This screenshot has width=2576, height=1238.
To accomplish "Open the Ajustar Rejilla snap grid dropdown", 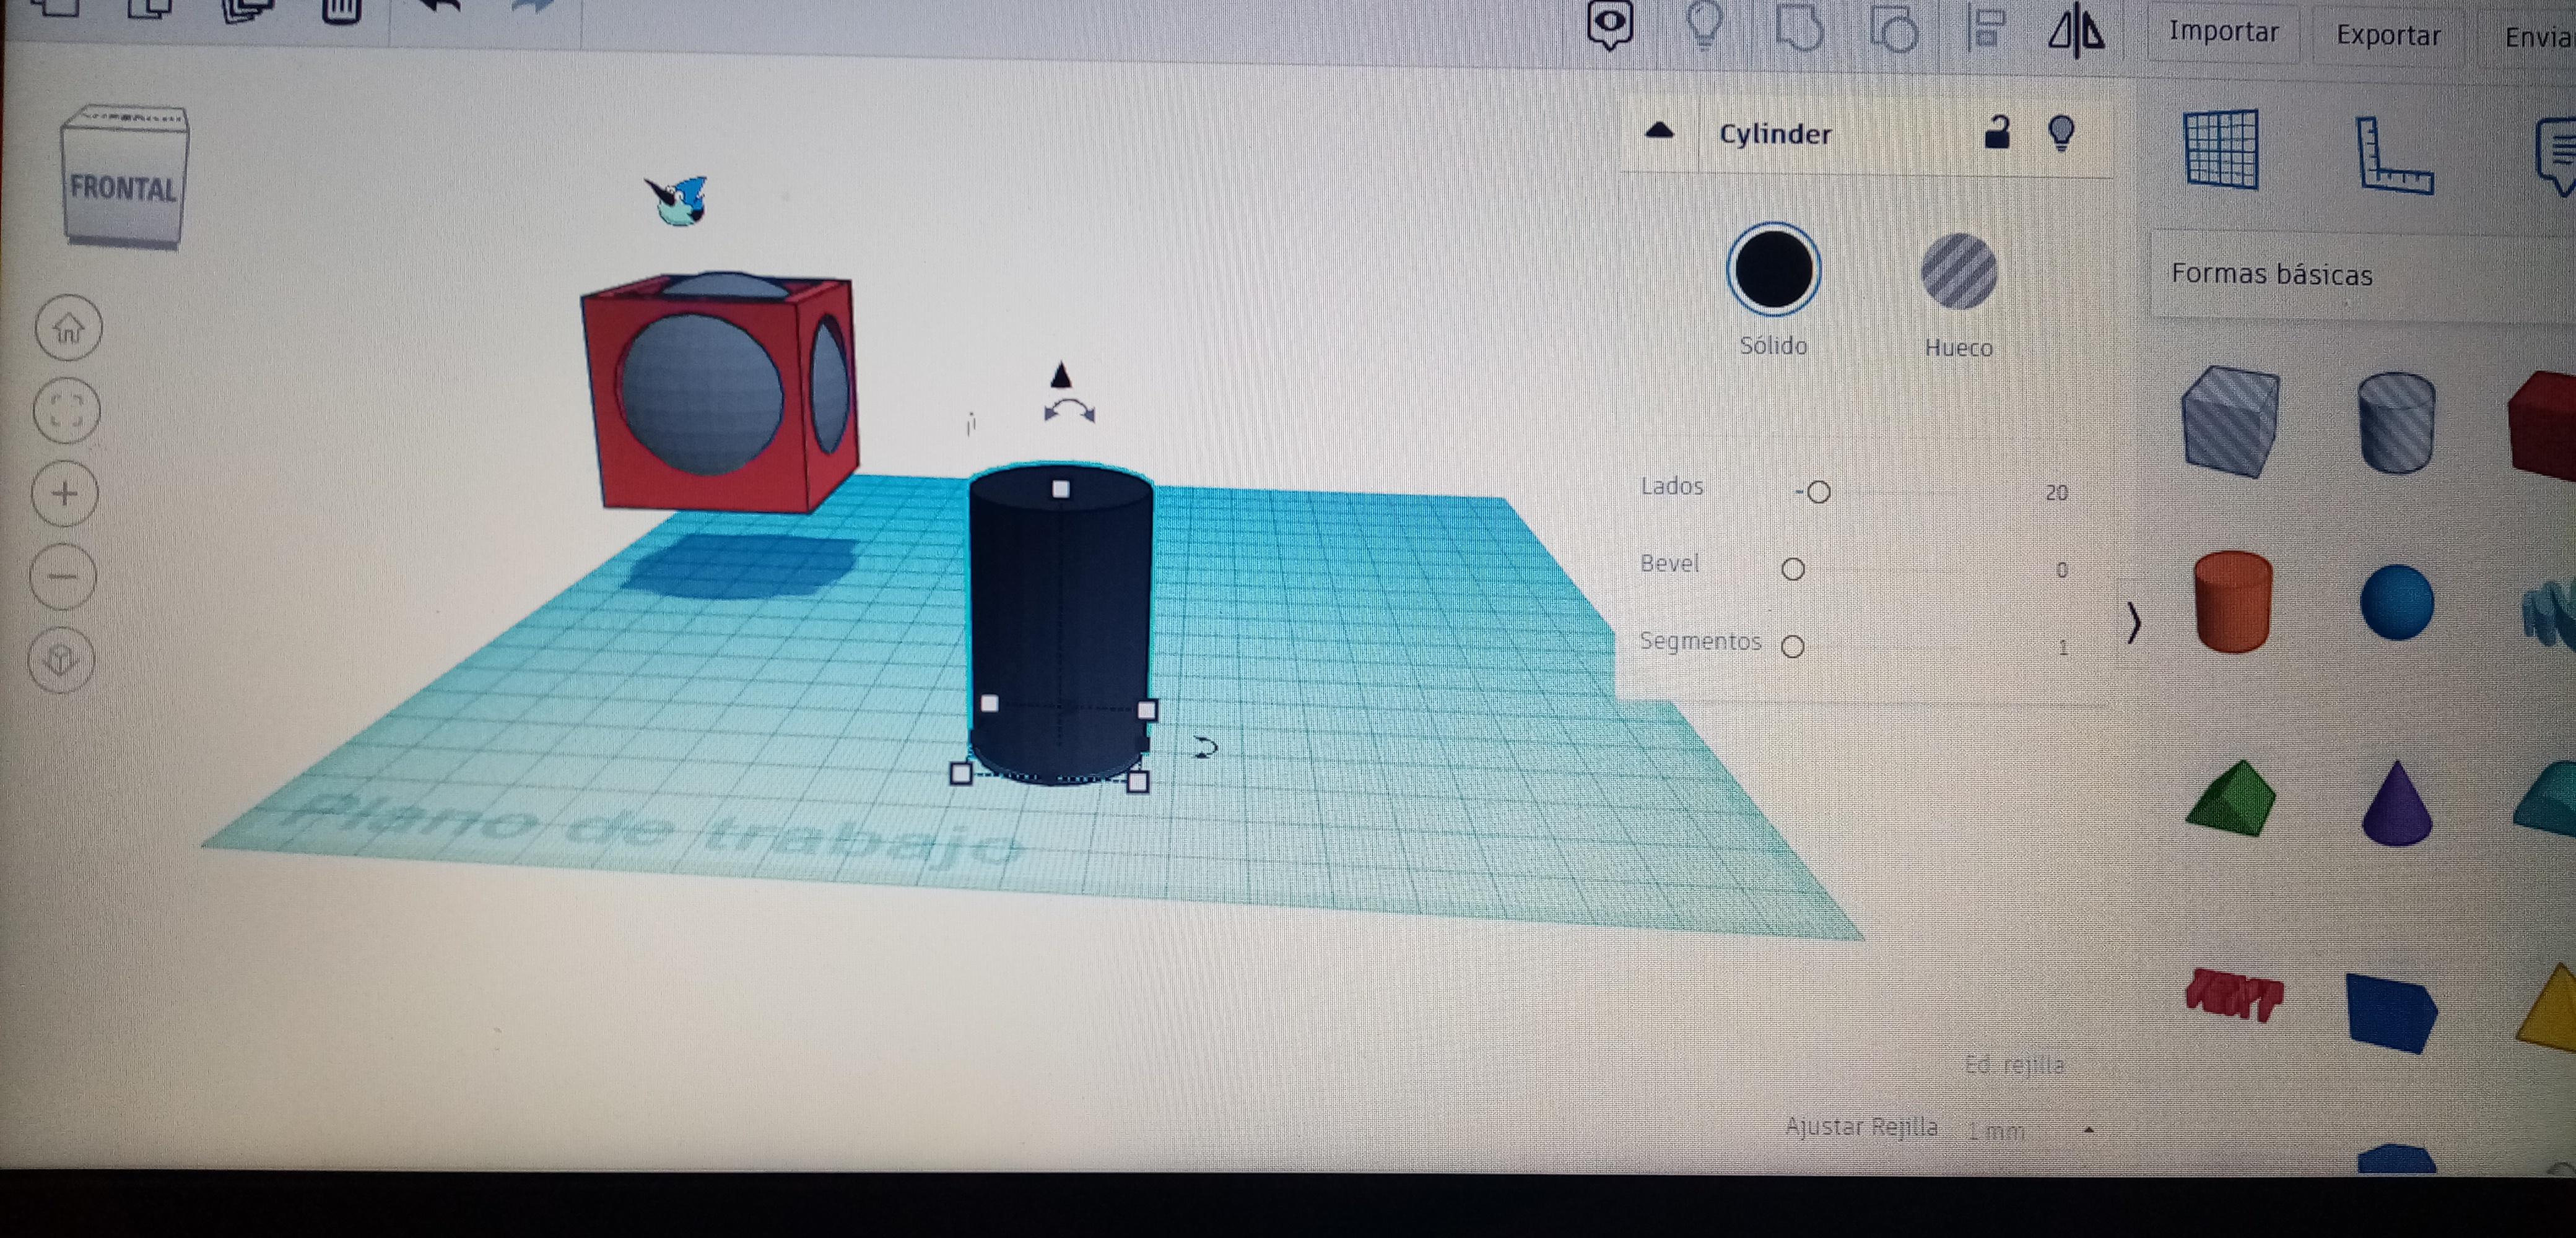I will [2030, 1131].
